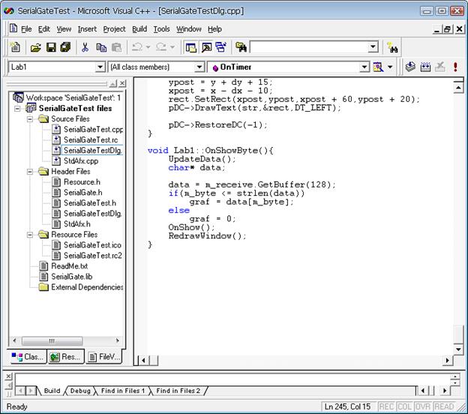Select the Build output tab
Image resolution: width=468 pixels, height=414 pixels.
click(x=52, y=391)
